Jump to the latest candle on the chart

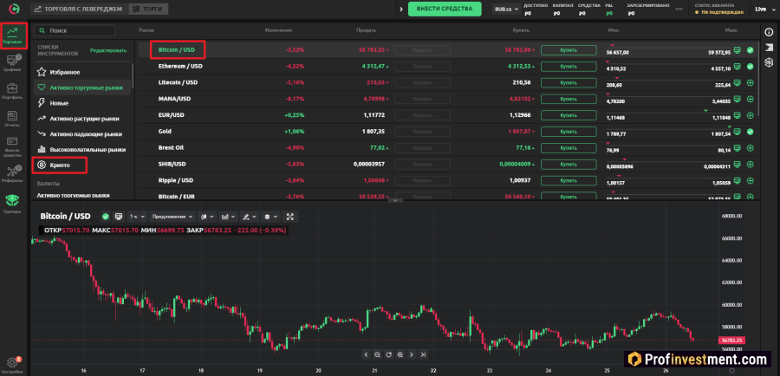pos(423,354)
